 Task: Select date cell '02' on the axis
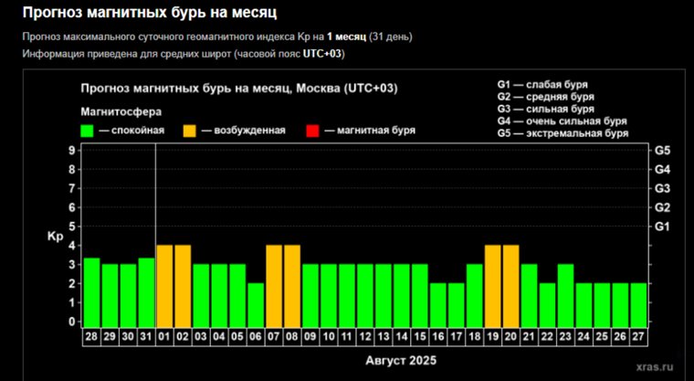coord(183,337)
